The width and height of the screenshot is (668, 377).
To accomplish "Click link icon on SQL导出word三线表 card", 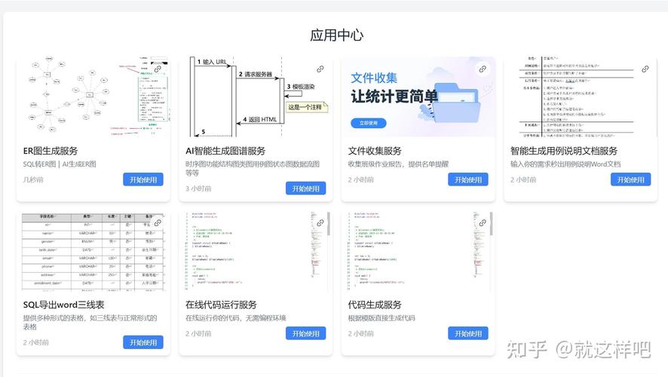I will coord(158,222).
